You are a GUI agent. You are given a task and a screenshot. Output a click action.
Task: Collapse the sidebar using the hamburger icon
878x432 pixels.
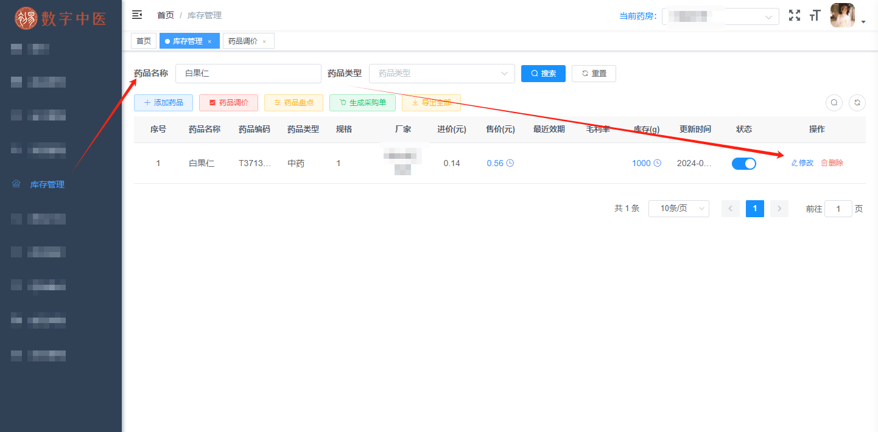[x=137, y=15]
